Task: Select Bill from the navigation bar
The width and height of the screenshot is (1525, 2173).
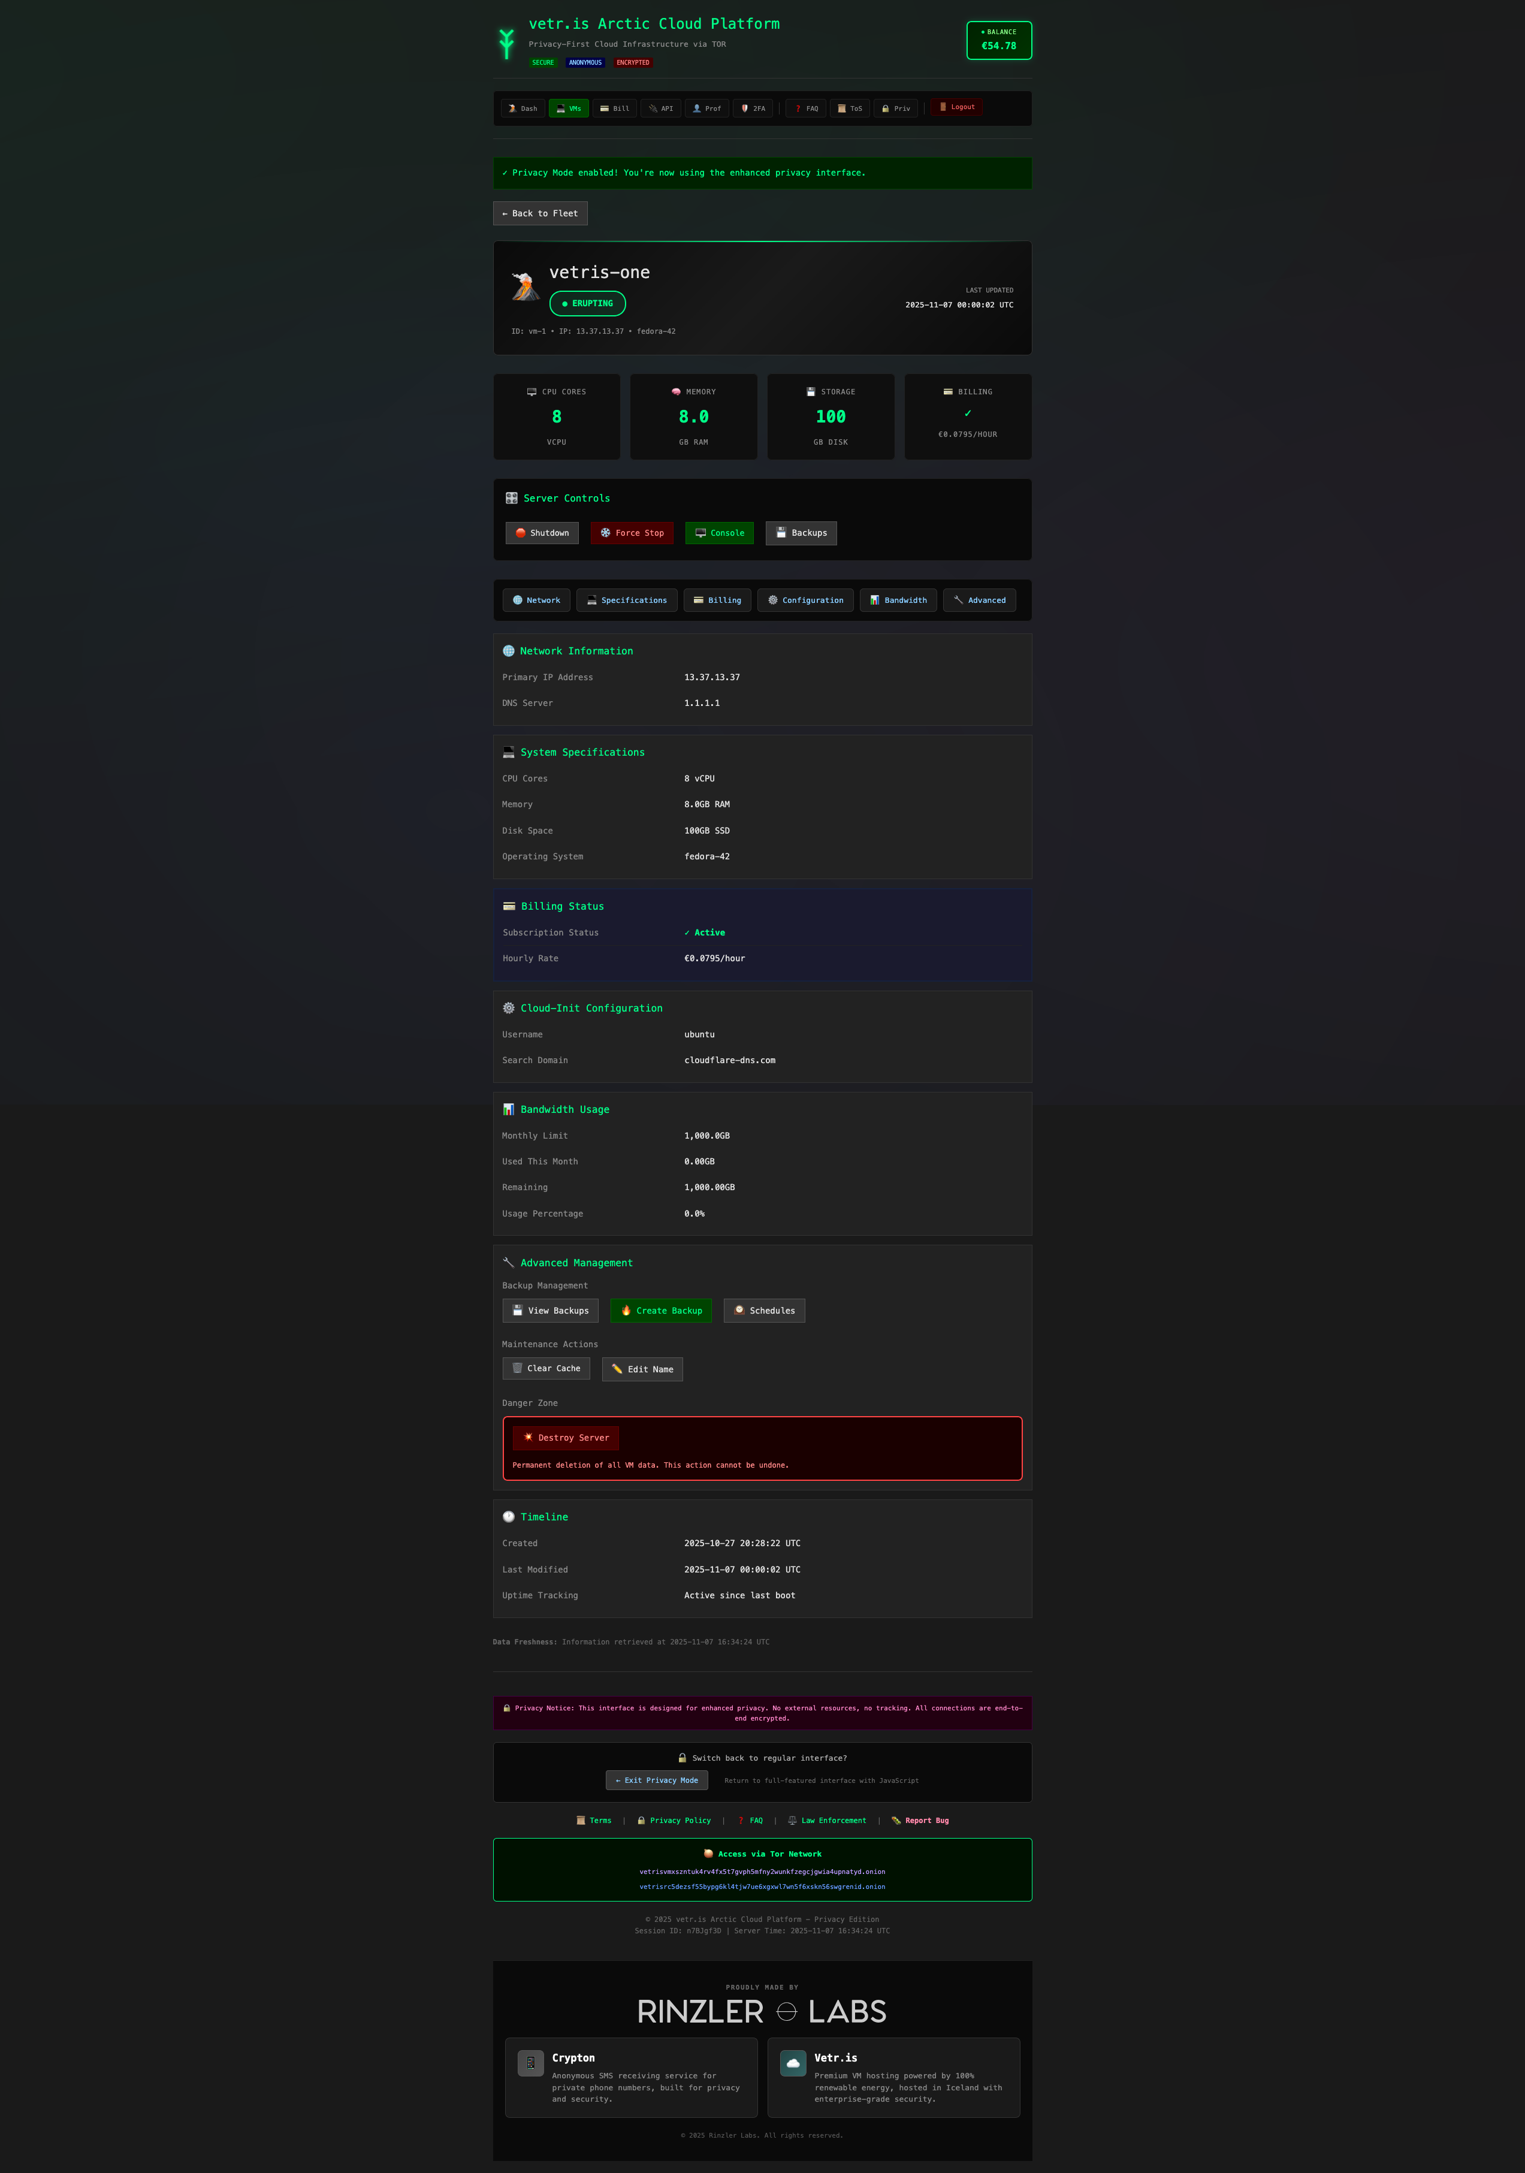Action: [614, 108]
